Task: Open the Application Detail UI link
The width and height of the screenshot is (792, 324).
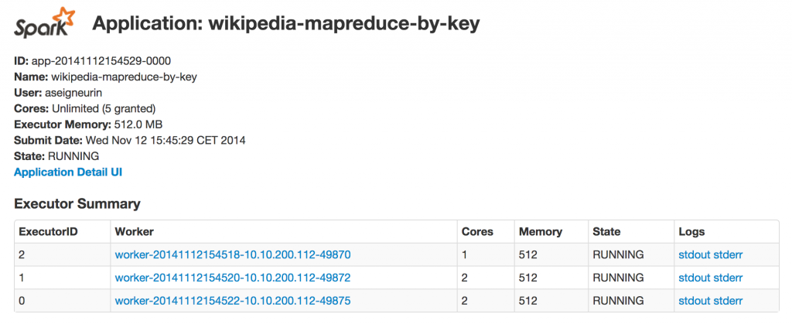Action: [x=68, y=172]
